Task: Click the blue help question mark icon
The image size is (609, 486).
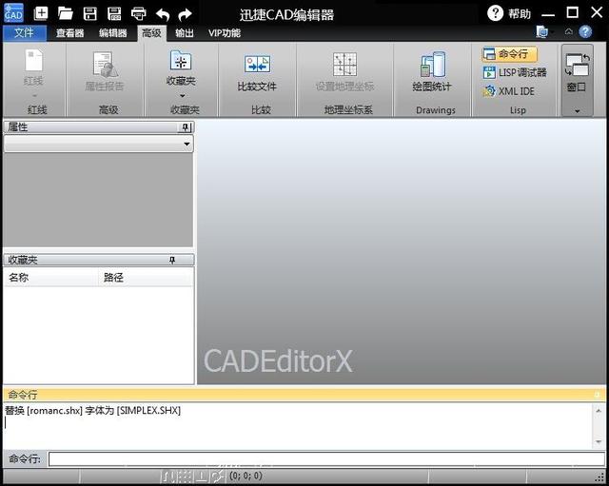Action: [585, 31]
